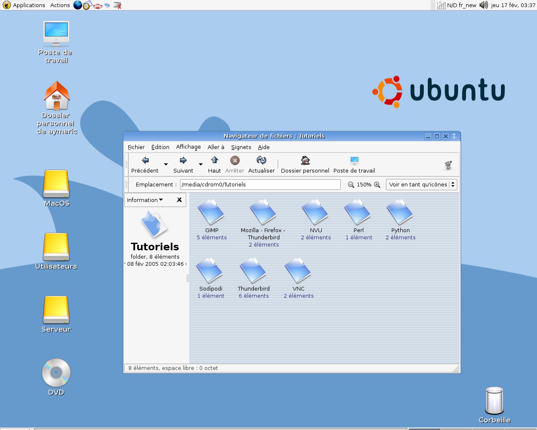Screen dimensions: 537x430
Task: Launch the mail envelope panel icon
Action: pyautogui.click(x=88, y=5)
